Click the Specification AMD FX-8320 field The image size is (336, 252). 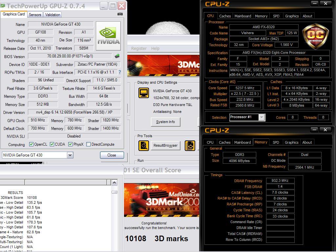280,52
